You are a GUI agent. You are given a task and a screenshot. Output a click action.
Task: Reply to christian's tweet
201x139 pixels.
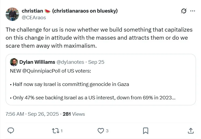[11, 130]
